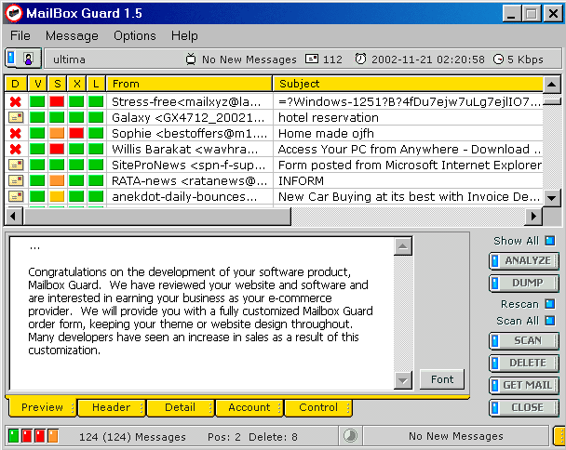Click the orange indicator square in the status bar

point(53,436)
